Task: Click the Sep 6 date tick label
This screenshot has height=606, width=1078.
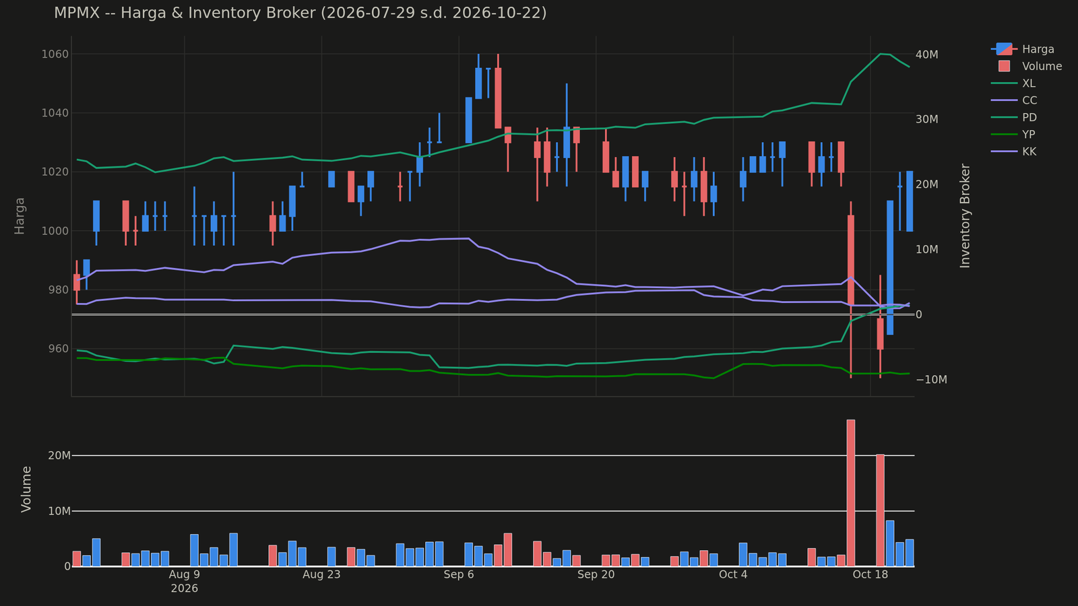Action: [459, 574]
